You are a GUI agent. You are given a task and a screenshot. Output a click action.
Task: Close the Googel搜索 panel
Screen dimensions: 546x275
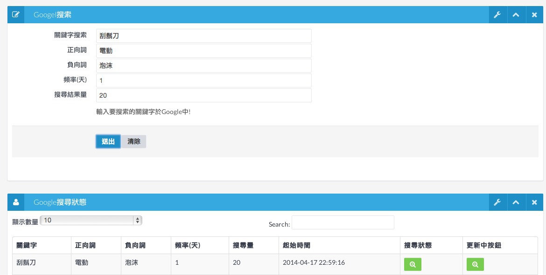534,14
